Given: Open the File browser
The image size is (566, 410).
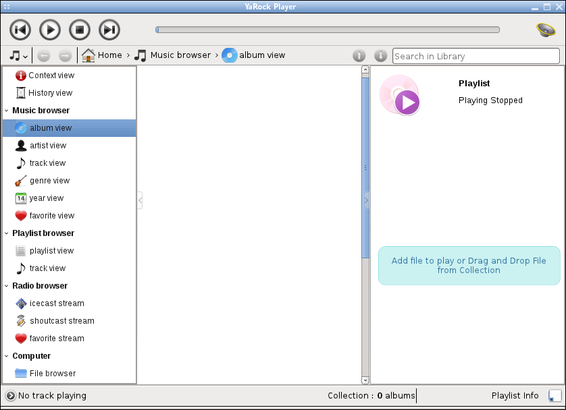Looking at the screenshot, I should point(70,374).
